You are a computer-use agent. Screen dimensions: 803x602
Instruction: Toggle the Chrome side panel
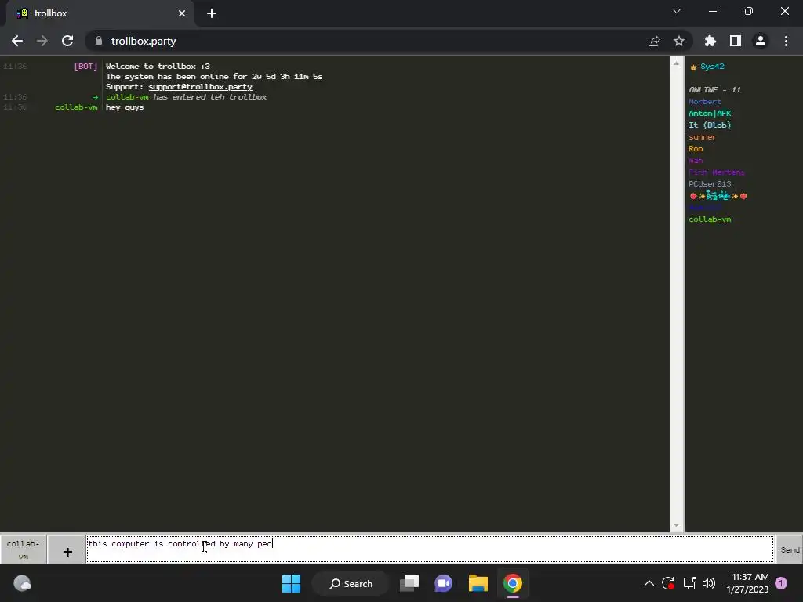pos(736,41)
